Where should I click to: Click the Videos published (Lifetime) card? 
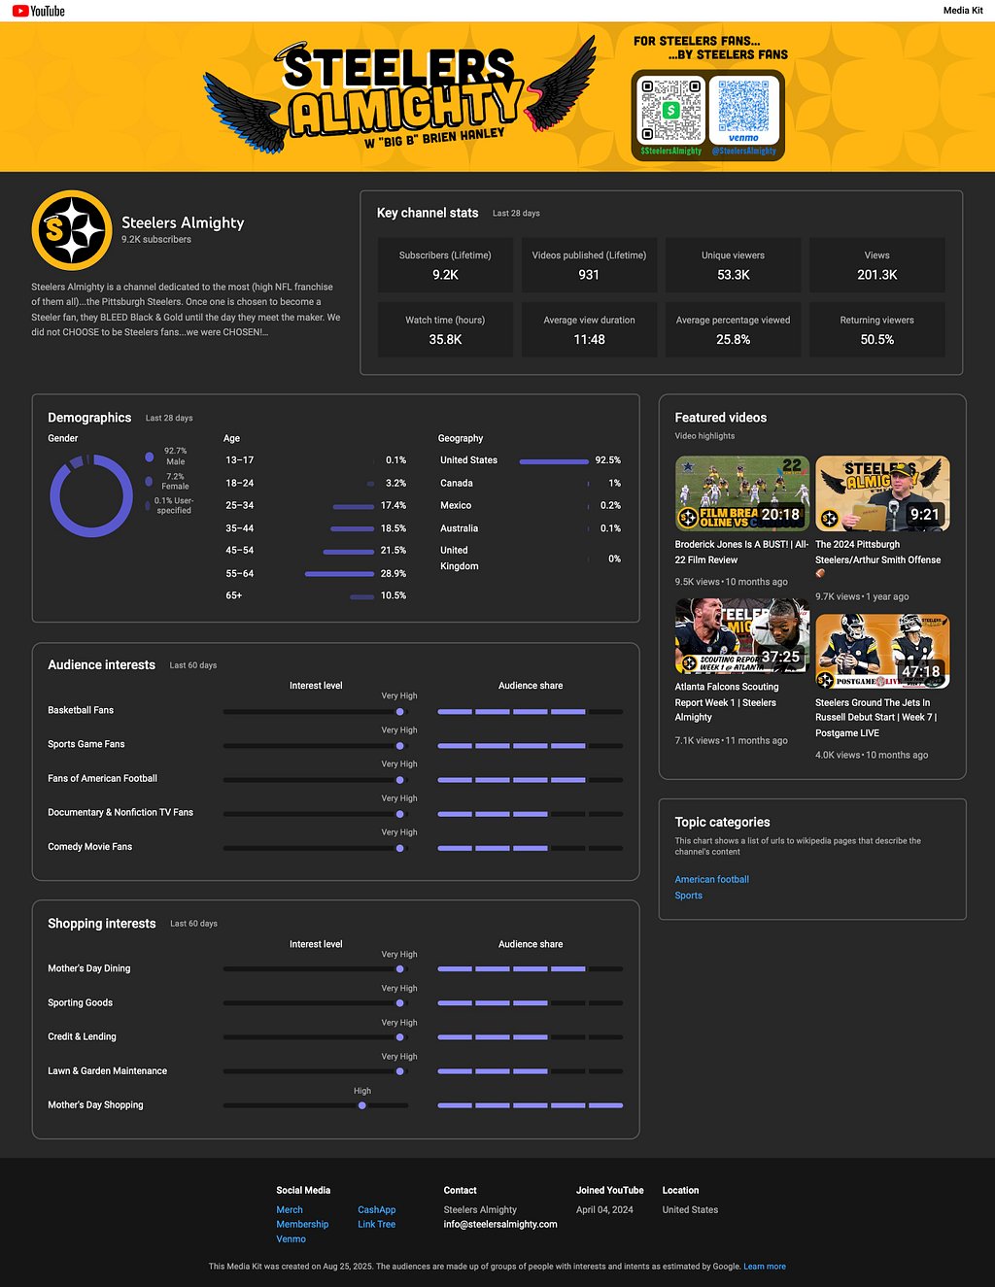point(589,265)
